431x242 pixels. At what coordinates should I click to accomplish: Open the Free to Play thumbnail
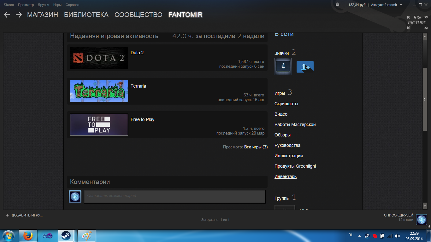tap(99, 124)
